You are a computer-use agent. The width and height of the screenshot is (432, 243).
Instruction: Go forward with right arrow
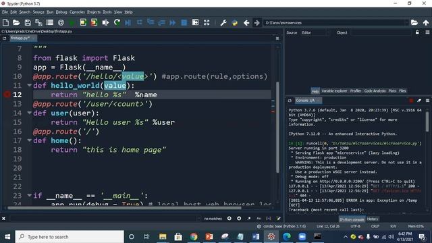coord(256,22)
